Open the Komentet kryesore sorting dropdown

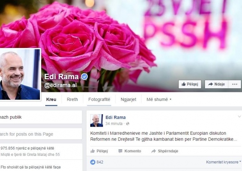[224, 162]
